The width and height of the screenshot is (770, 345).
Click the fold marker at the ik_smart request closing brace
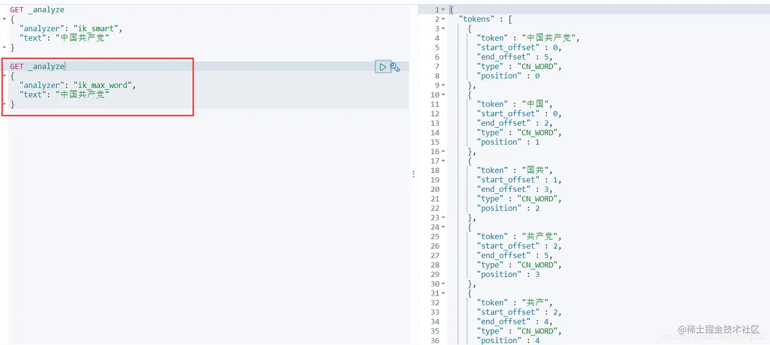coord(5,48)
